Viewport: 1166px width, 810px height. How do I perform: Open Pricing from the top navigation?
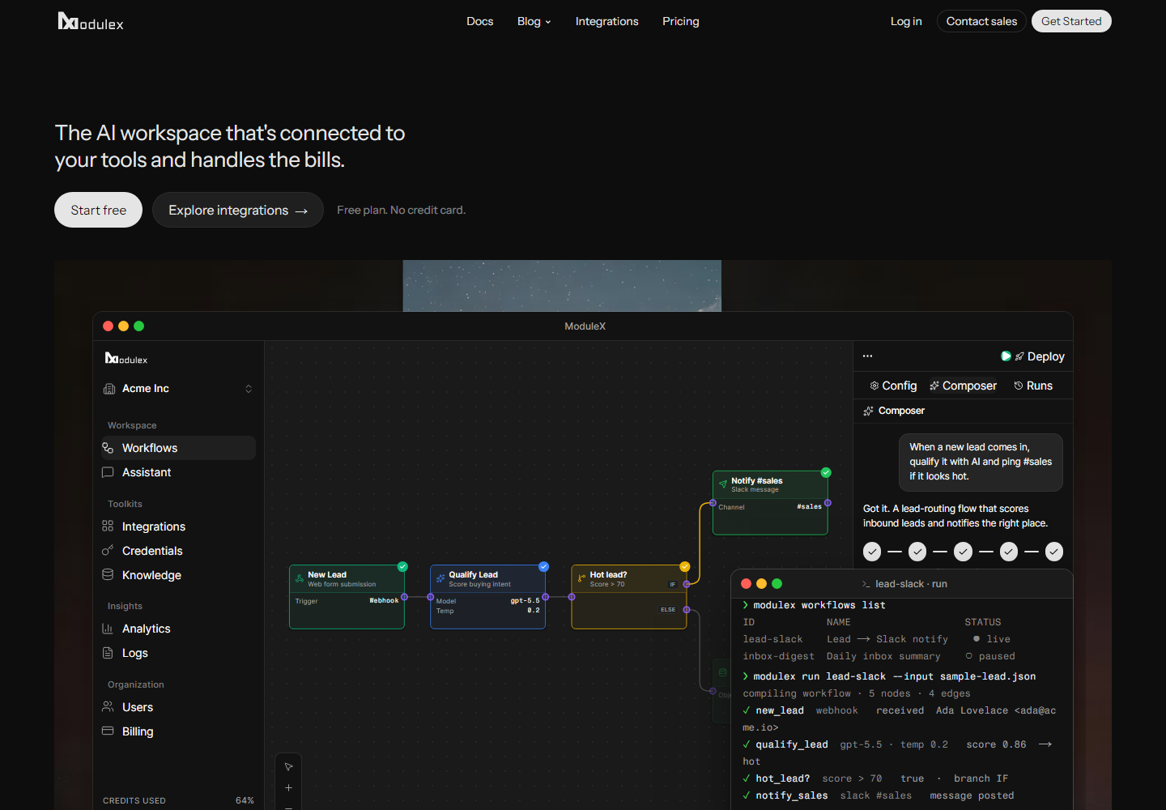coord(681,22)
